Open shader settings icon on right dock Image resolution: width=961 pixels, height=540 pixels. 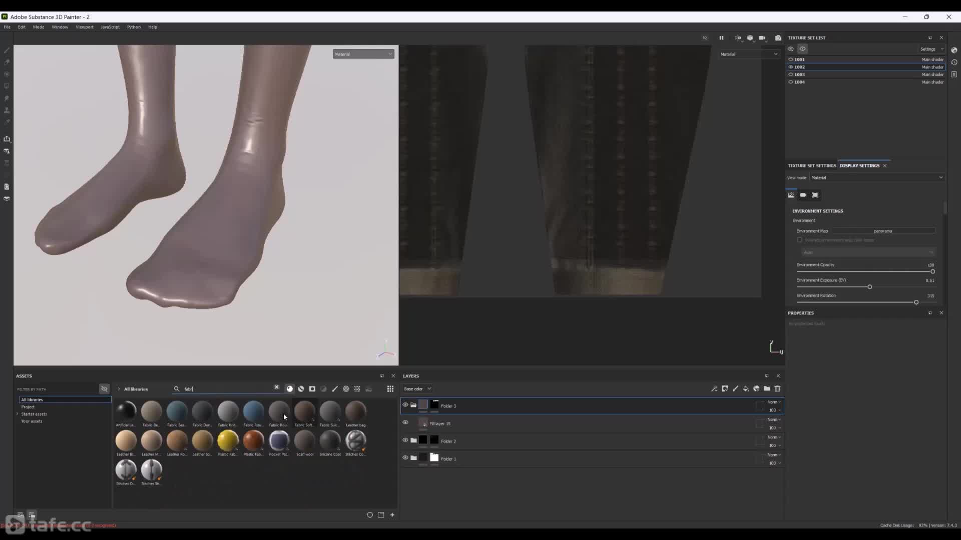954,50
